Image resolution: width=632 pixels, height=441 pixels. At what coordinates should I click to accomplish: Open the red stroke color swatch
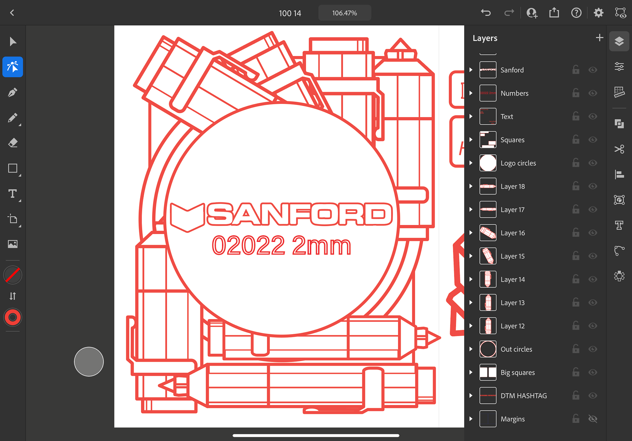pyautogui.click(x=13, y=317)
